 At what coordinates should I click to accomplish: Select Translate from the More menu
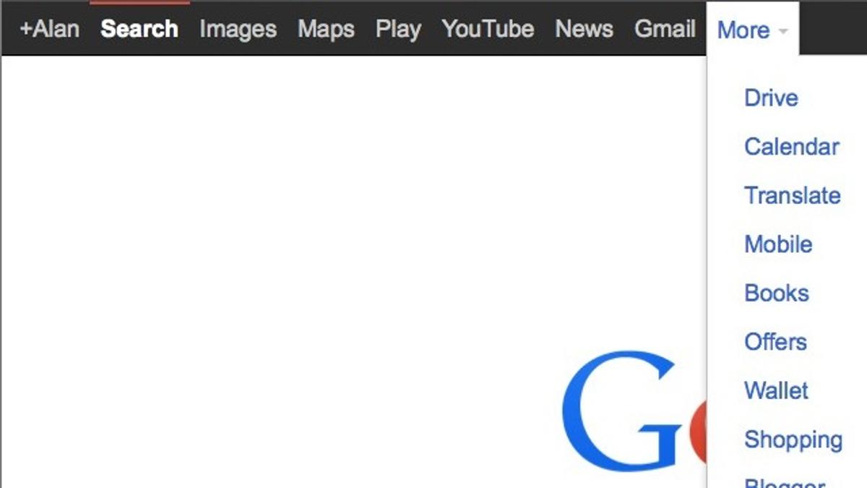[793, 195]
